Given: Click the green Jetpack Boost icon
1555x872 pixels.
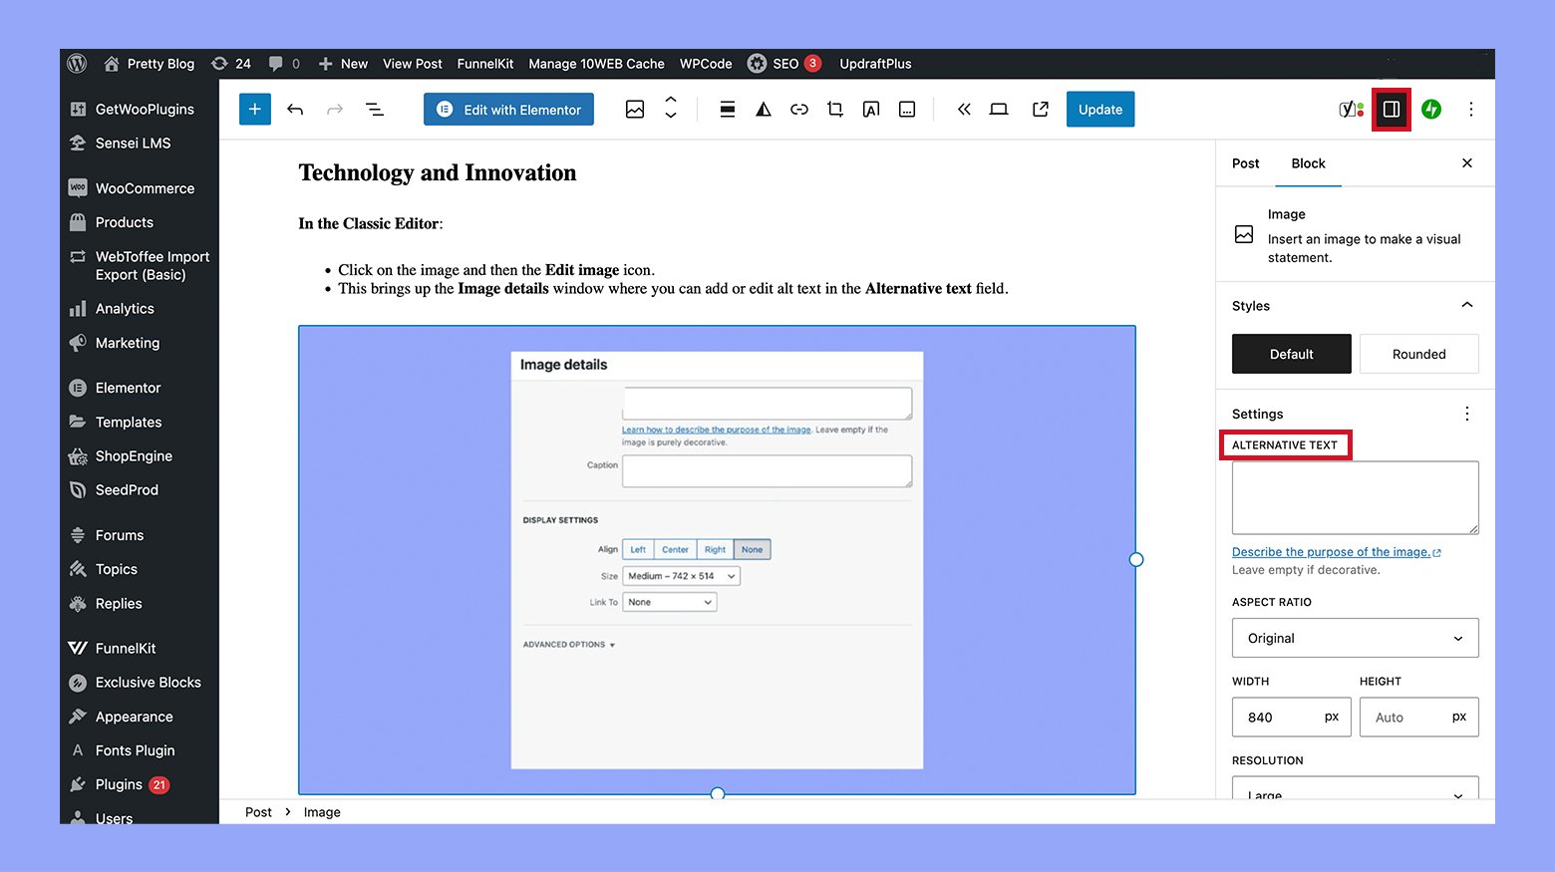Looking at the screenshot, I should [x=1432, y=109].
